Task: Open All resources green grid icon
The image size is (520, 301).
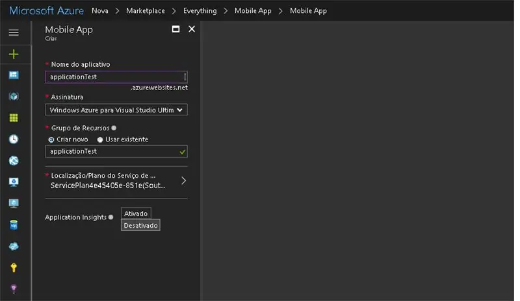Action: 14,118
